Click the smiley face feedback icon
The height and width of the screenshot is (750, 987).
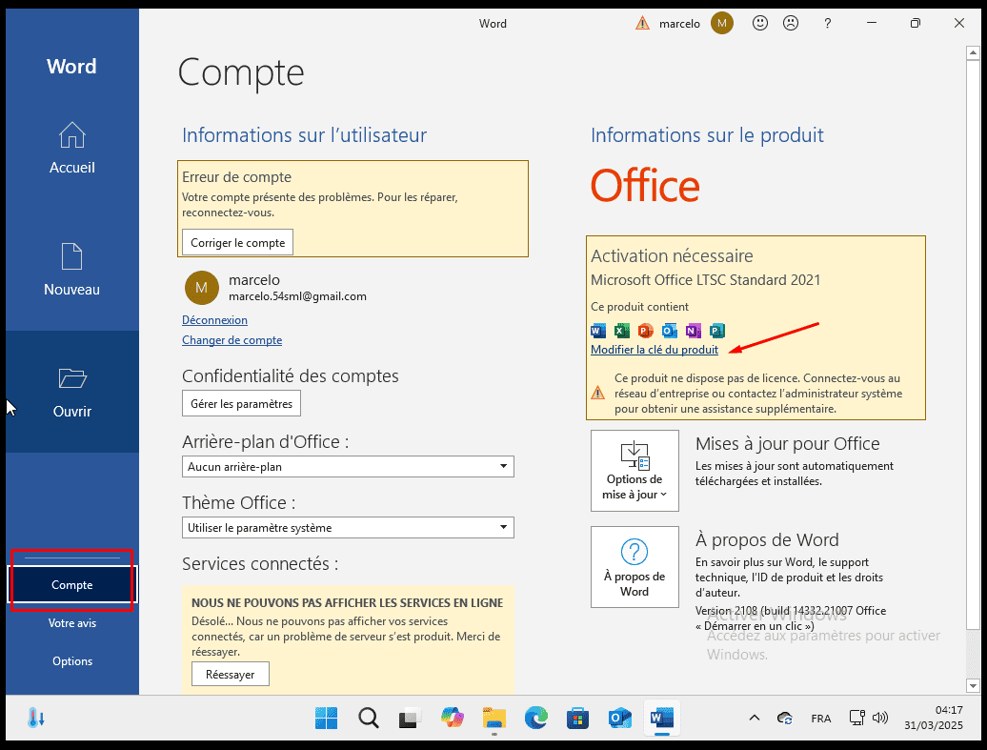pyautogui.click(x=760, y=23)
